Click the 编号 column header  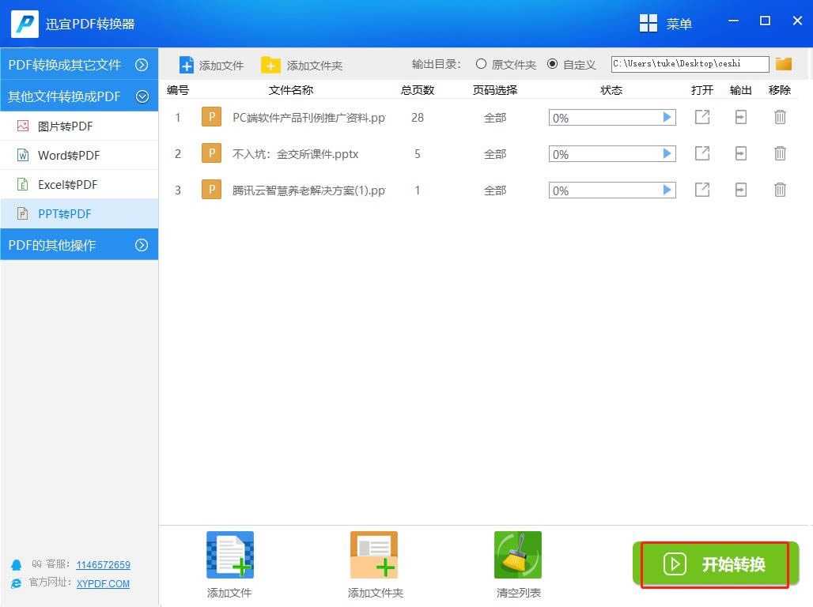pyautogui.click(x=178, y=90)
